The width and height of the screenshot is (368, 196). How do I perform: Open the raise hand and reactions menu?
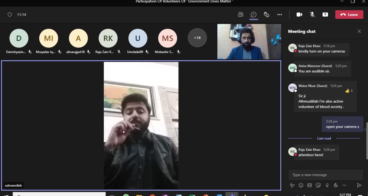267,15
